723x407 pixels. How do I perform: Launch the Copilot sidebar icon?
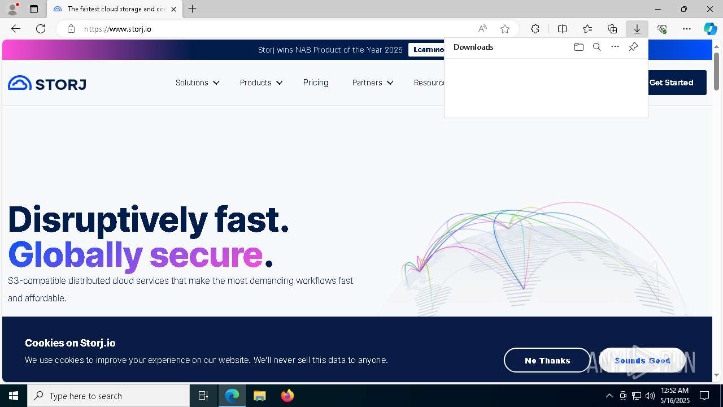point(710,29)
